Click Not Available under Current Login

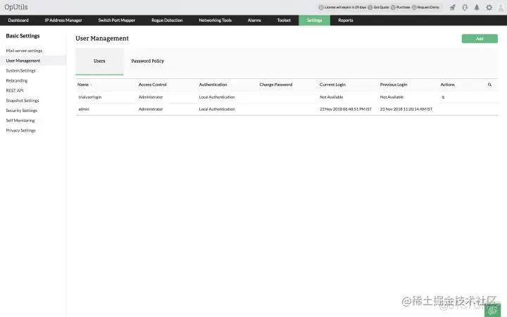click(x=332, y=97)
